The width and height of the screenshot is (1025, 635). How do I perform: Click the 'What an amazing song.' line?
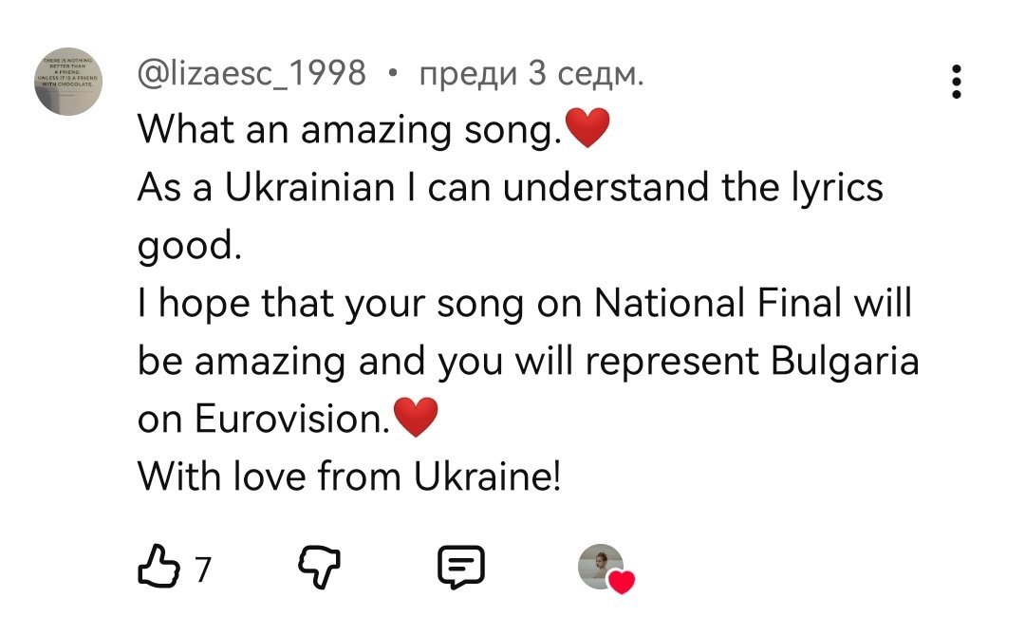[349, 129]
